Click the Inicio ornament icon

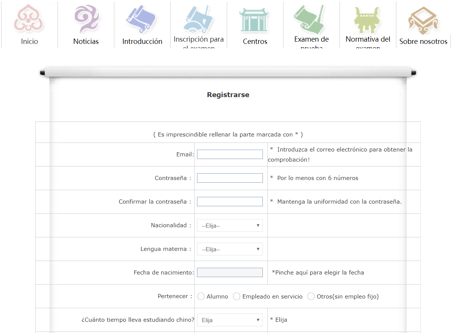pyautogui.click(x=29, y=18)
